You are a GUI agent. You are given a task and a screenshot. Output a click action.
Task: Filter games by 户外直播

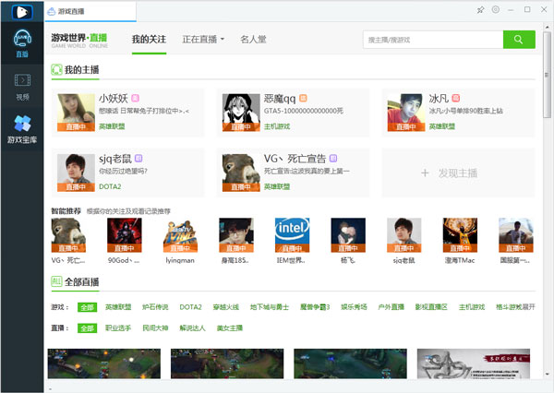pyautogui.click(x=391, y=307)
